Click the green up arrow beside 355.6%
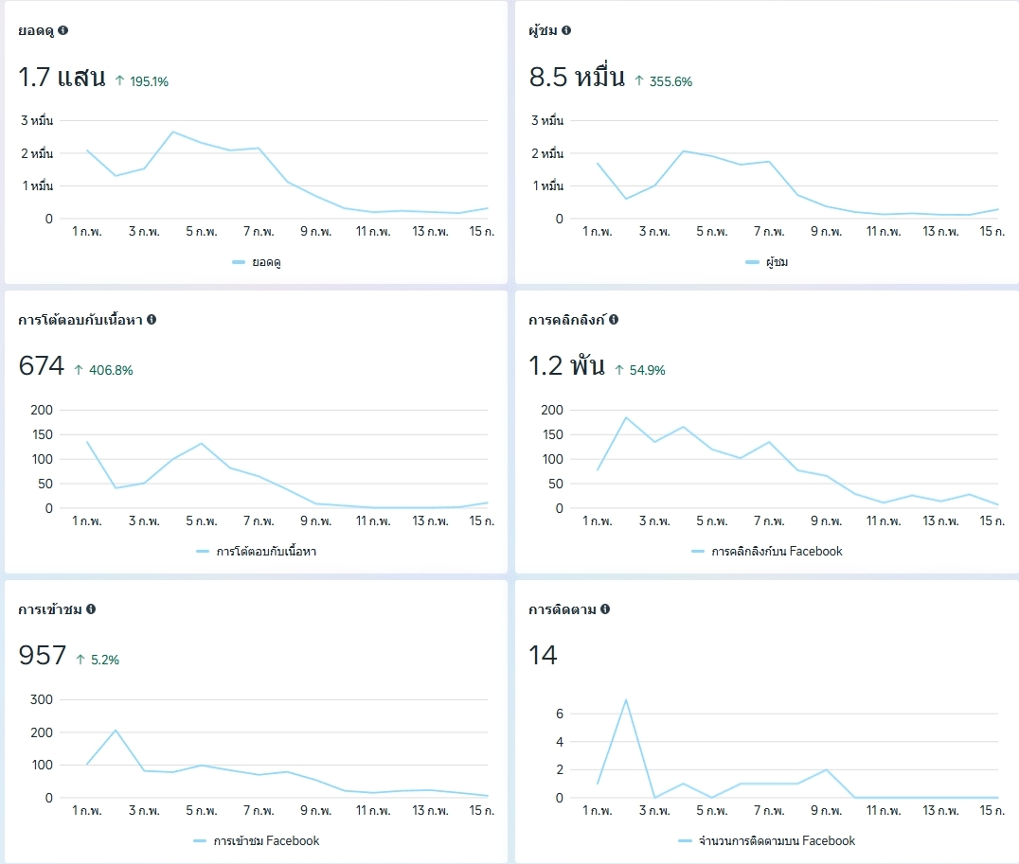 click(x=639, y=81)
